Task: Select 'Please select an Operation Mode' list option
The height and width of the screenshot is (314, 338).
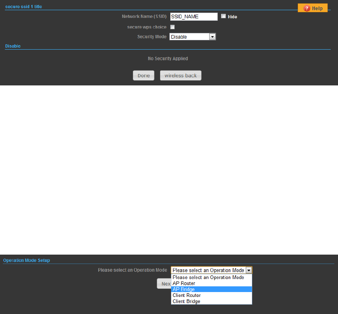Action: click(x=212, y=277)
